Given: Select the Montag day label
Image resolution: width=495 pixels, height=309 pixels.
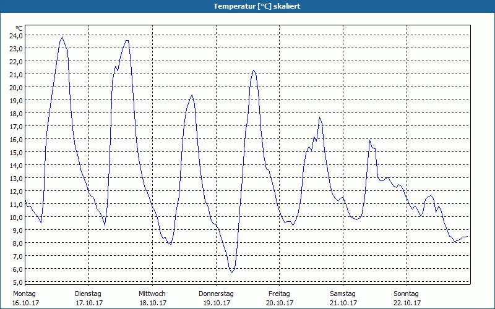Looking at the screenshot, I should 24,294.
